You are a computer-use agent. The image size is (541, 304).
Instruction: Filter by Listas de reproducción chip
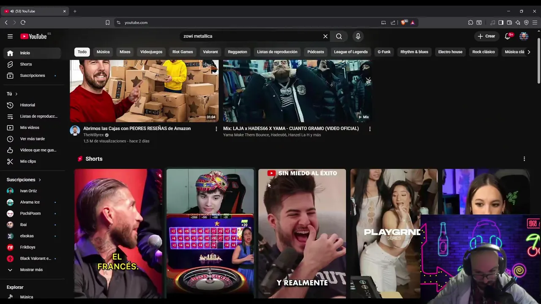tap(277, 52)
